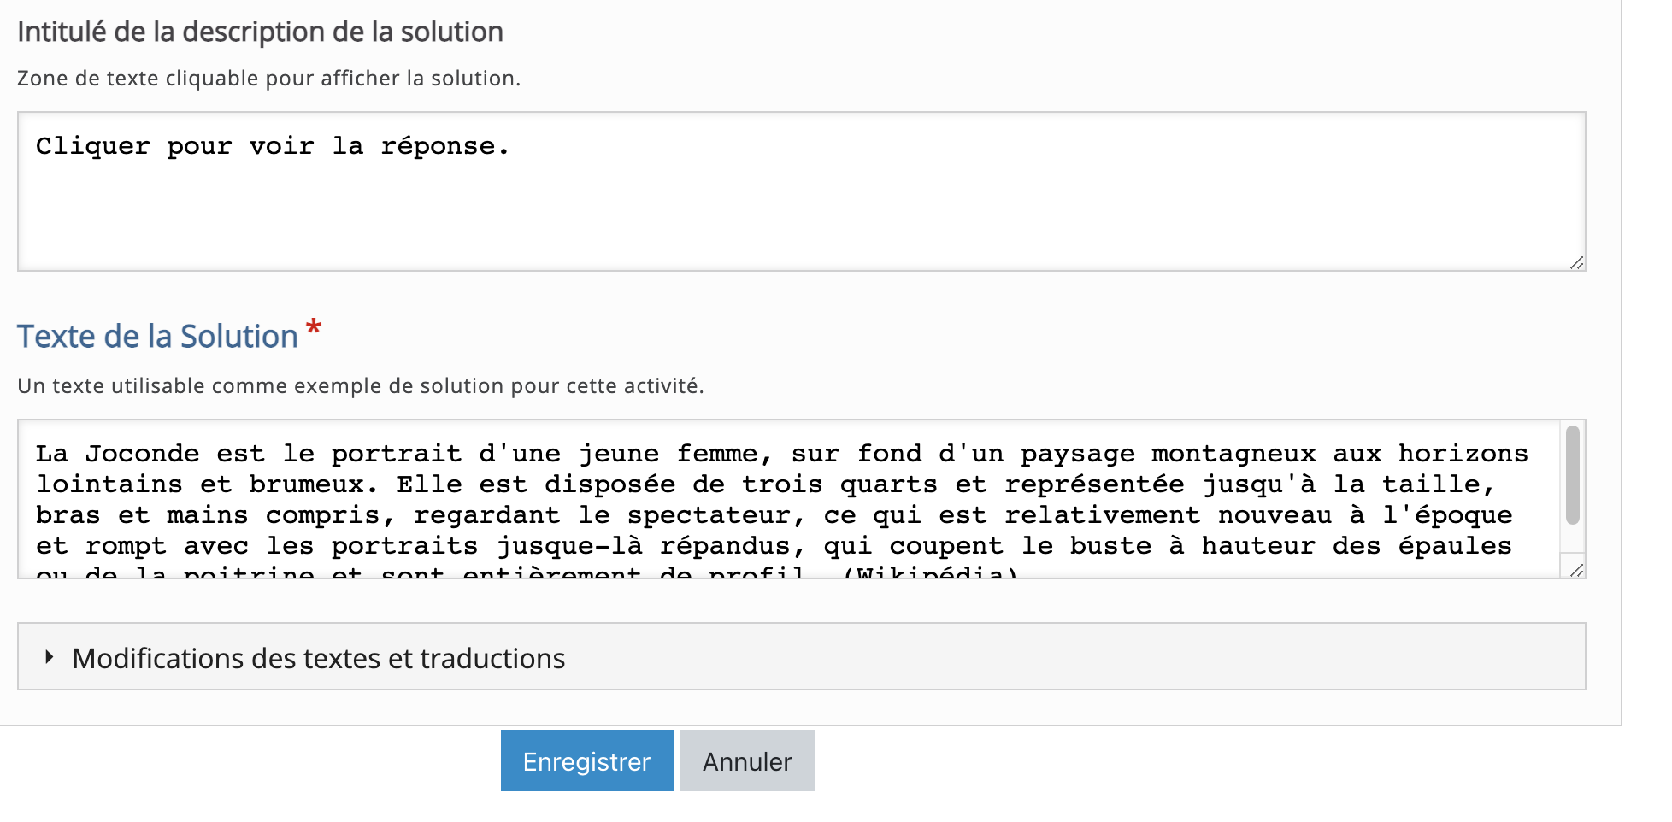Click the word 'montagneux' in the solution text
Viewport: 1672px width, 822px height.
[x=1233, y=454]
